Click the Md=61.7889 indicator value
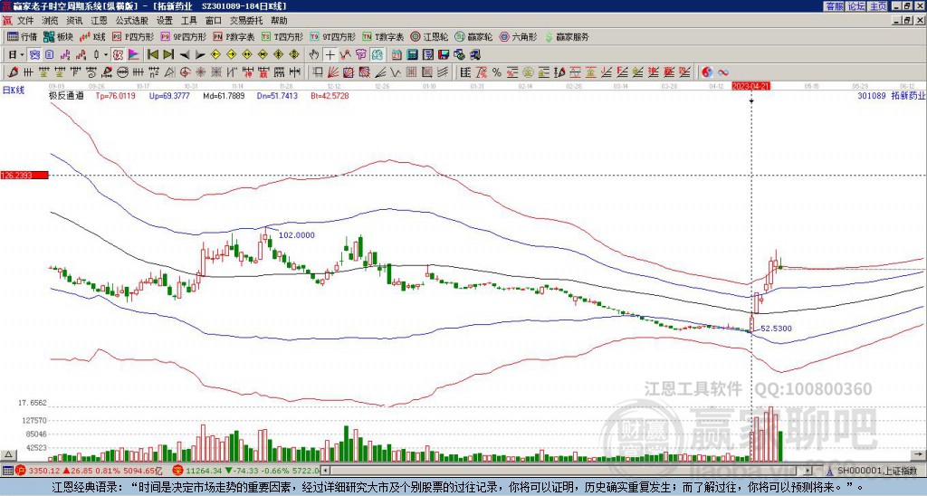The height and width of the screenshot is (496, 927). pyautogui.click(x=224, y=95)
